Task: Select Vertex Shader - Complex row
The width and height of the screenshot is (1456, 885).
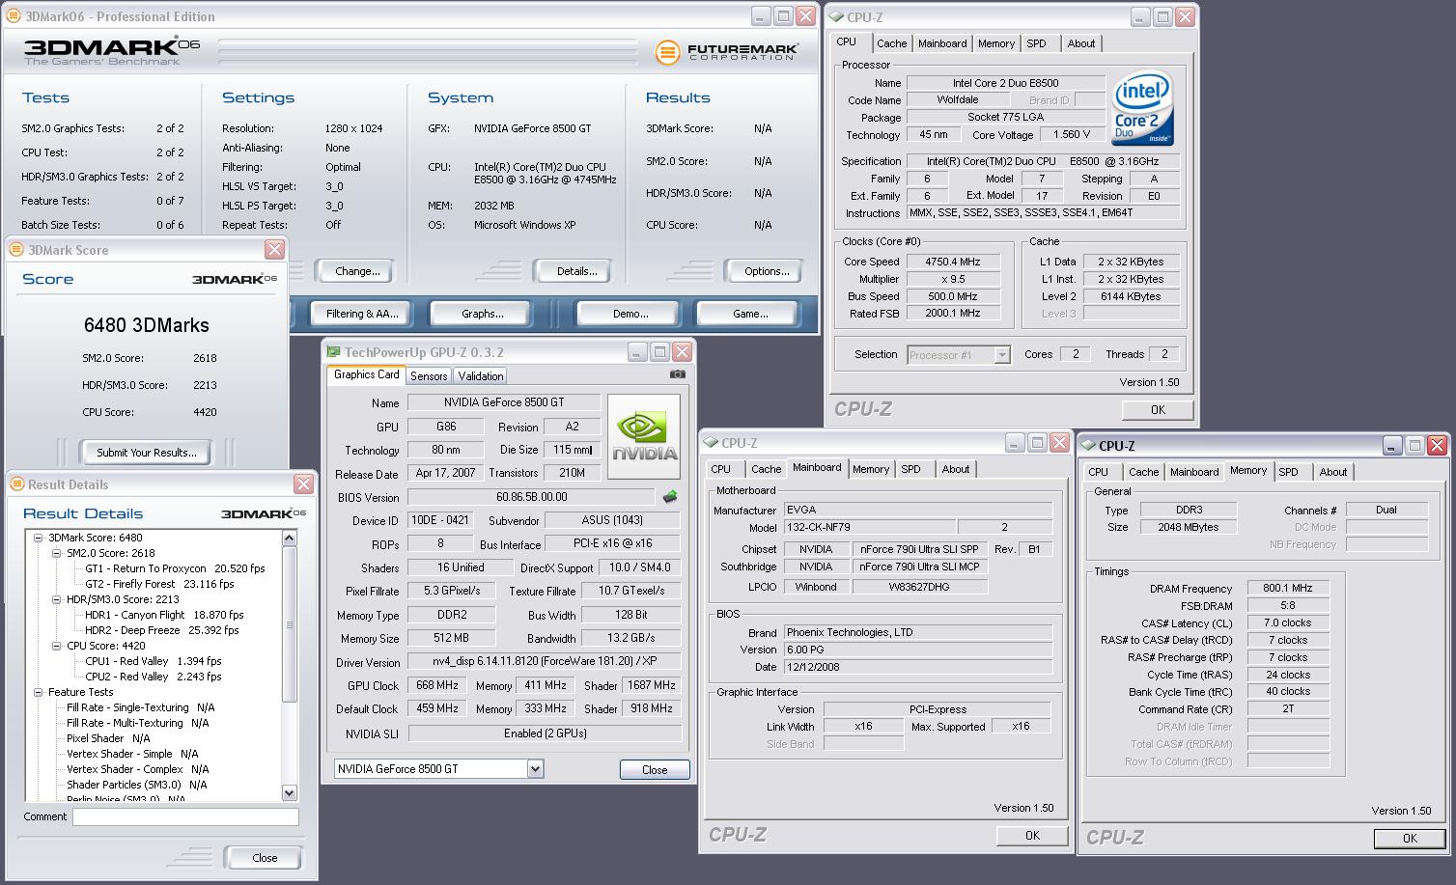Action: (x=138, y=769)
